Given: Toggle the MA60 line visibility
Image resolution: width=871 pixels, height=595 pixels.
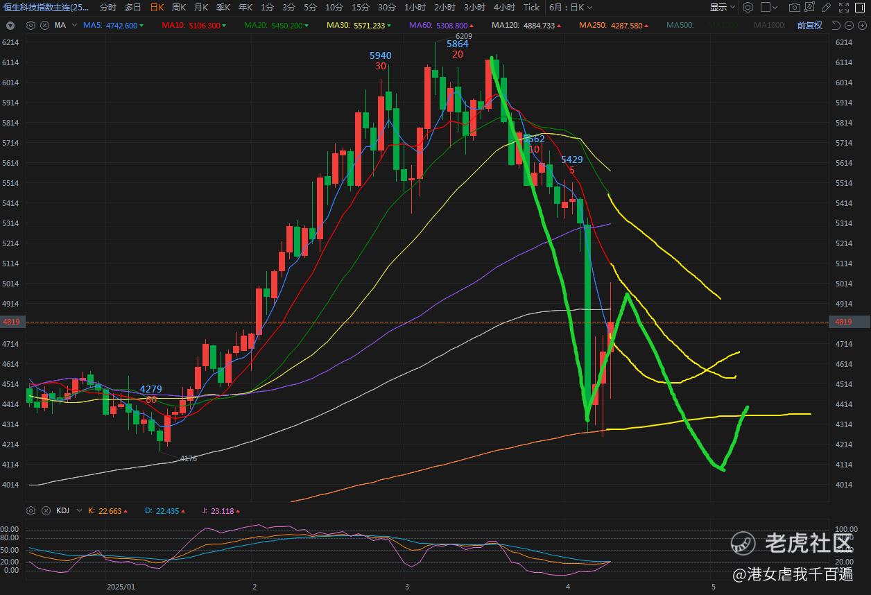Looking at the screenshot, I should [x=442, y=25].
